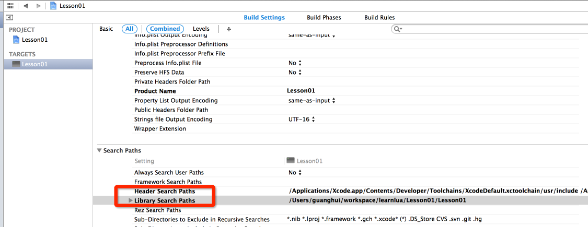
Task: Switch to the Build Rules tab
Action: point(379,18)
